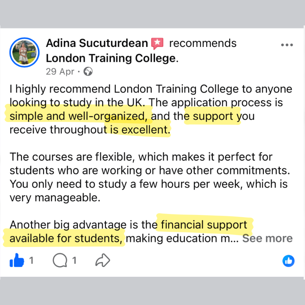
Task: Click the highlighted 'financial support' phrase
Action: click(x=204, y=225)
